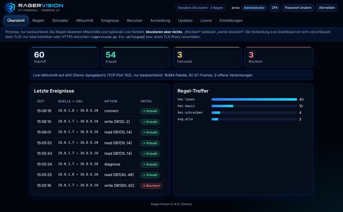Click the Geprüft counter card showing 60
This screenshot has width=343, height=212.
[64, 57]
